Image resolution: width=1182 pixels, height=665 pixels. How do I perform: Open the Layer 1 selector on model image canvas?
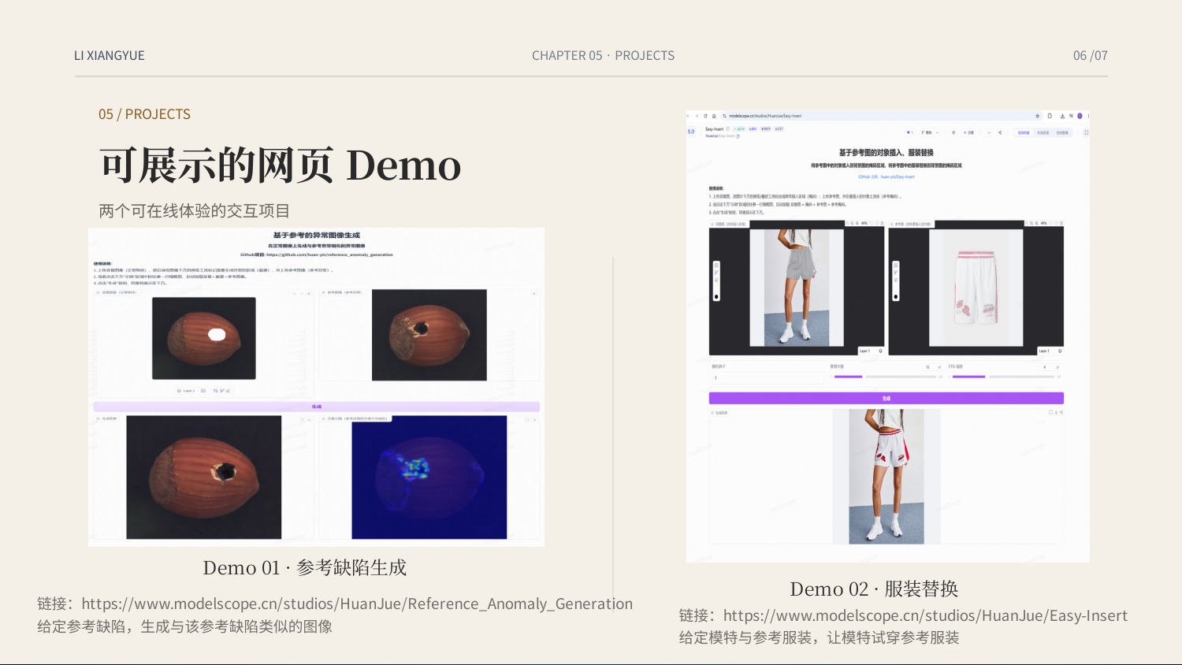click(870, 351)
